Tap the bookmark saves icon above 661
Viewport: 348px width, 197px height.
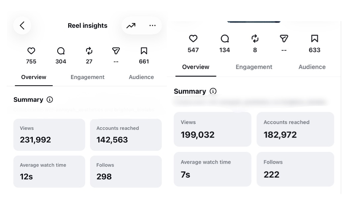pos(144,51)
